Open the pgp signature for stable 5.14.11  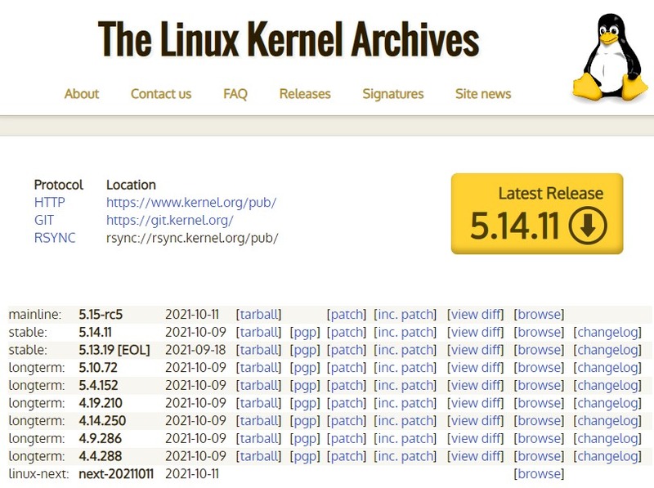pyautogui.click(x=305, y=332)
